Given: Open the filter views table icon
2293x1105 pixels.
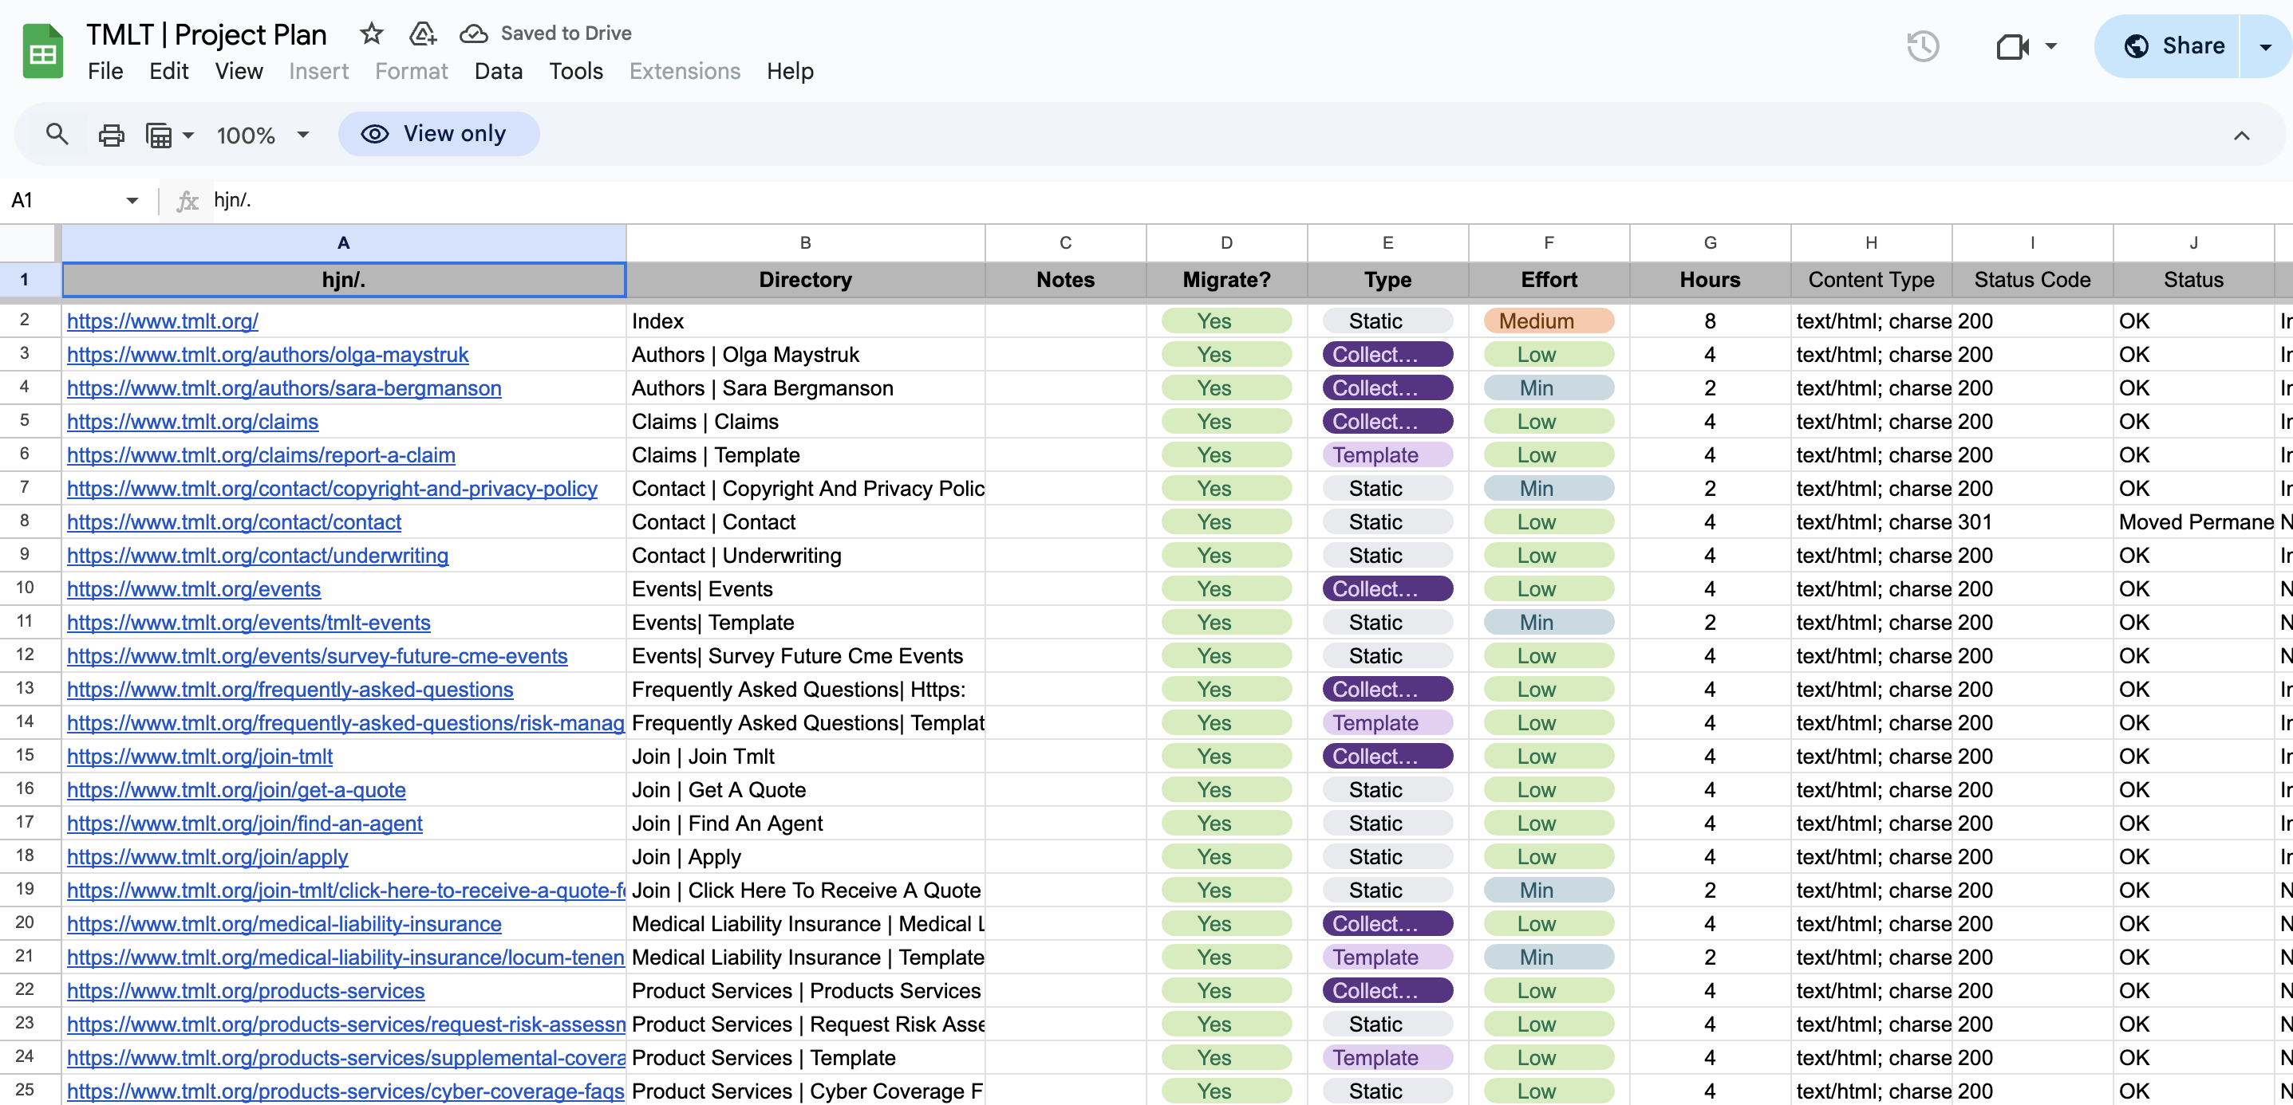Looking at the screenshot, I should (x=160, y=136).
